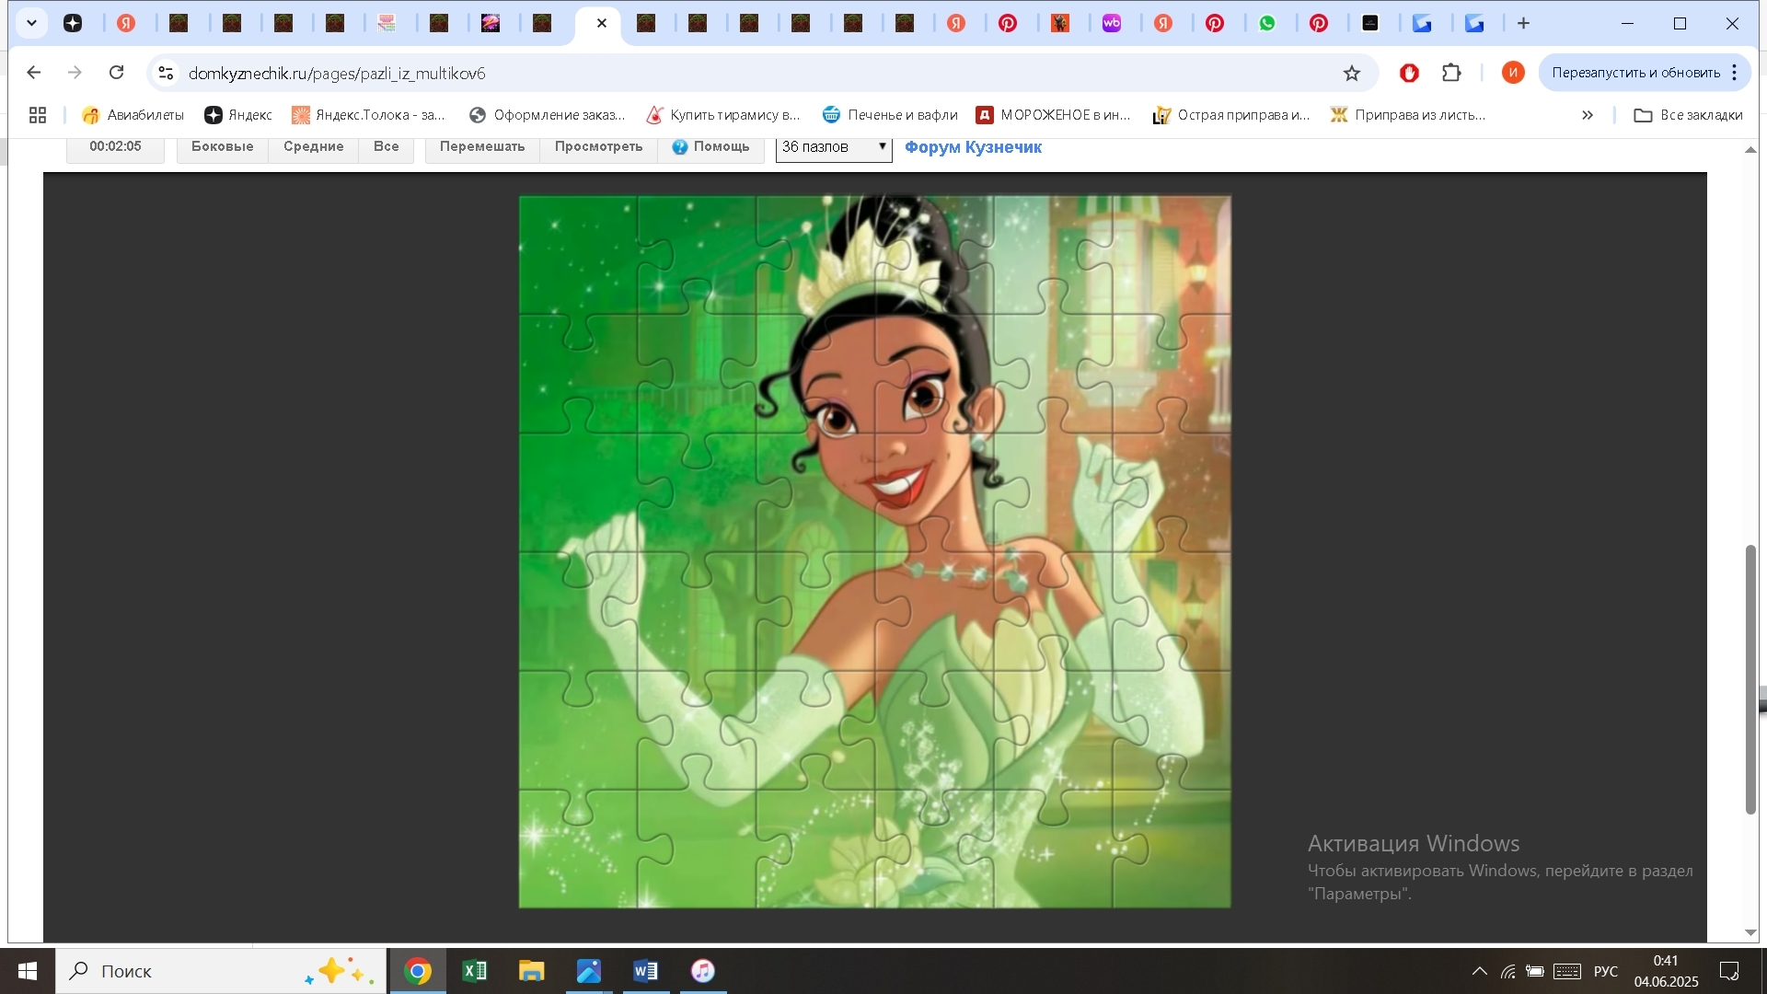Show hidden system tray icons
The image size is (1767, 994).
tap(1479, 971)
